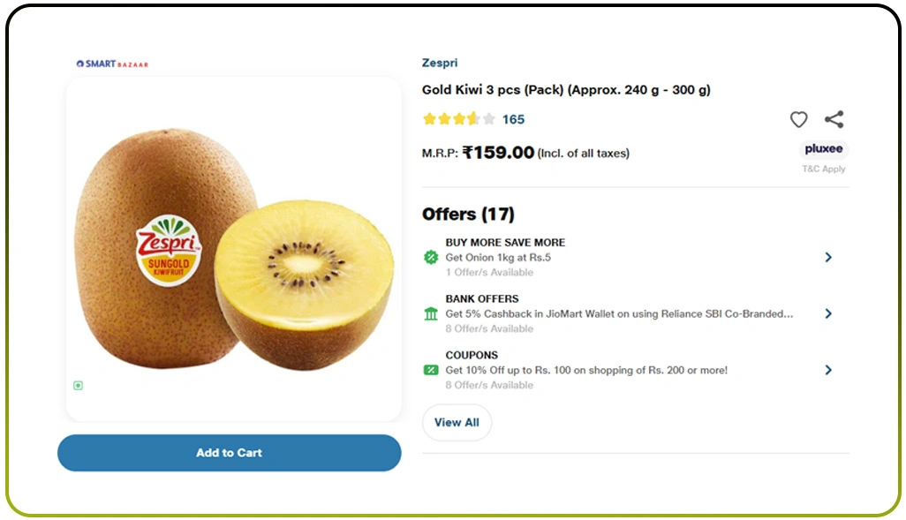Add the product to your wishlist heart icon

click(798, 119)
